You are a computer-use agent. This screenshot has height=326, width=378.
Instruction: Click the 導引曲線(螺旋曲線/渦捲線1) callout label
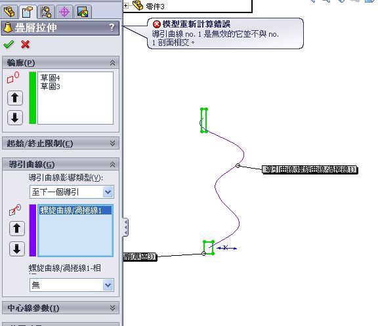310,169
